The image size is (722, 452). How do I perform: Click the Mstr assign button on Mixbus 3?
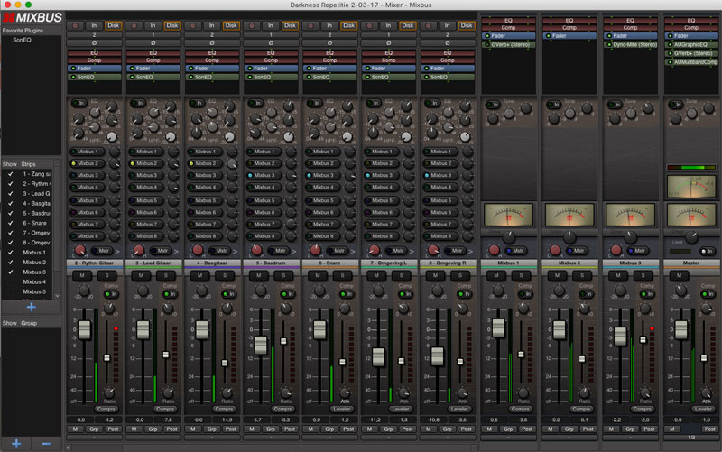tap(636, 251)
